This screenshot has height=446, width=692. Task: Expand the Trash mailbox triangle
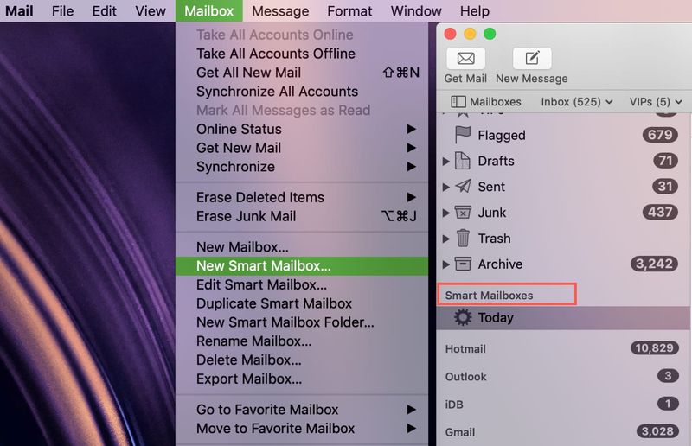pyautogui.click(x=445, y=239)
